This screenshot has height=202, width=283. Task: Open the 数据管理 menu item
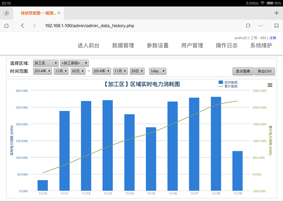123,45
